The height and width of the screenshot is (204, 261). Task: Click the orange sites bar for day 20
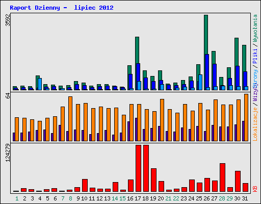(x=162, y=120)
